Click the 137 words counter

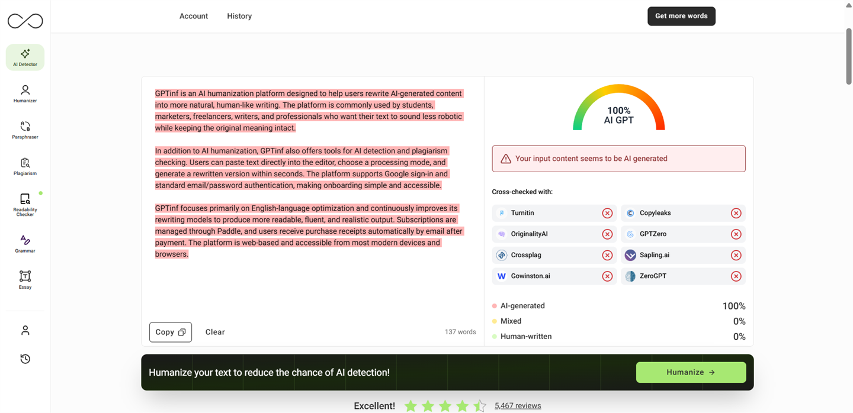click(460, 332)
